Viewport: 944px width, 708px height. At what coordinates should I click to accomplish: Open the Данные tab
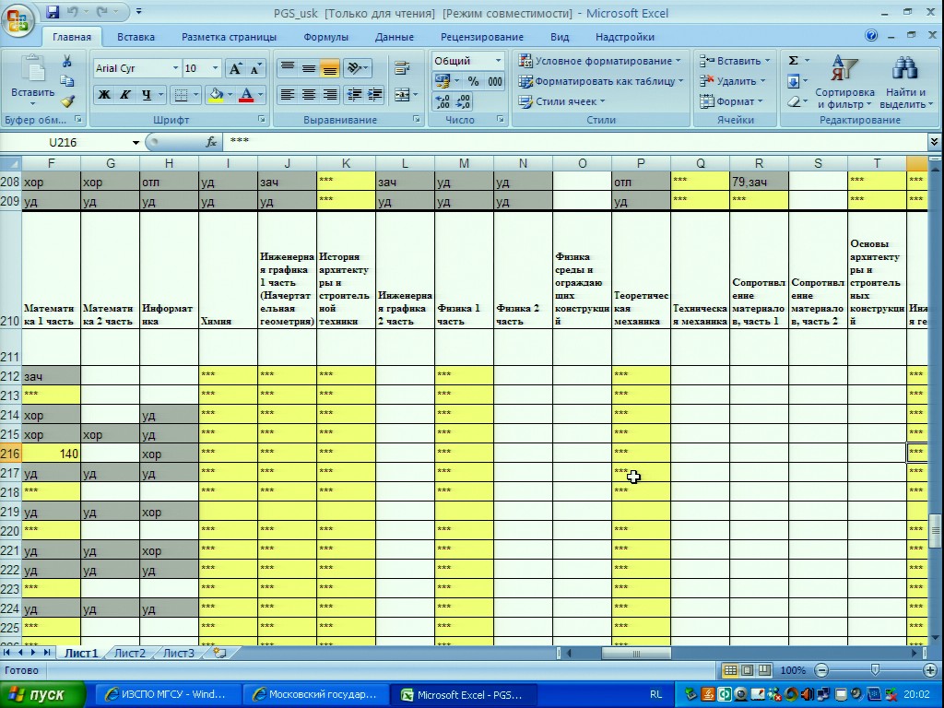(x=395, y=37)
